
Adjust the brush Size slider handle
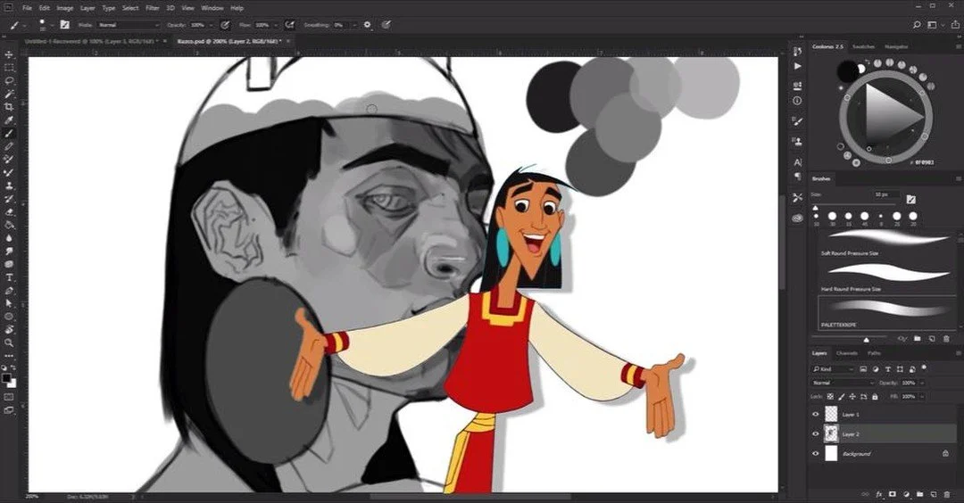[816, 208]
